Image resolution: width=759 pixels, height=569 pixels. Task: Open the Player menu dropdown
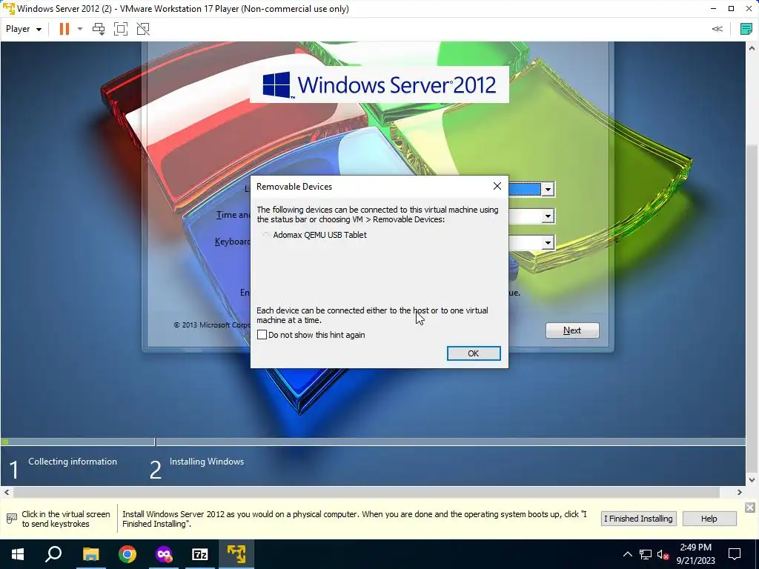tap(24, 29)
